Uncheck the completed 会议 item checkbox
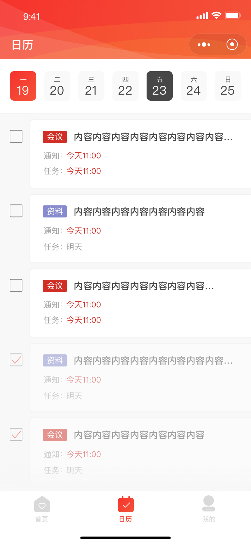 tap(16, 435)
